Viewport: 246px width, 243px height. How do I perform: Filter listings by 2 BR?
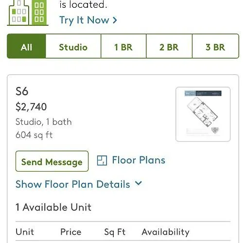pos(169,46)
